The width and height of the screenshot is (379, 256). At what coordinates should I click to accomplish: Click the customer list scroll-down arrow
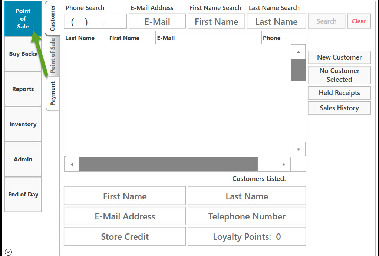coord(298,149)
